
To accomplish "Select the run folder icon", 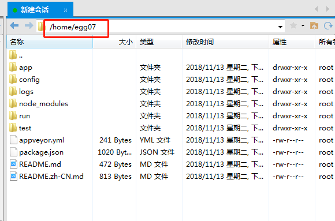I will 13,116.
